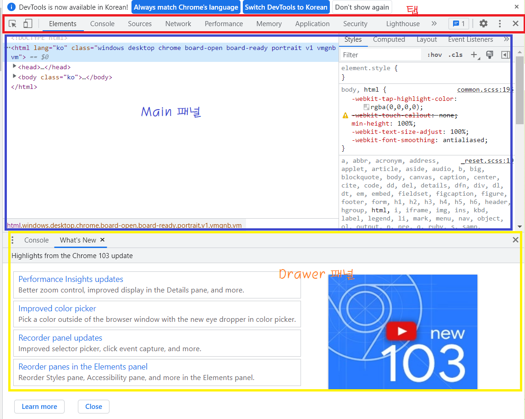This screenshot has width=525, height=419.
Task: Open the Lighthouse tab
Action: tap(403, 24)
